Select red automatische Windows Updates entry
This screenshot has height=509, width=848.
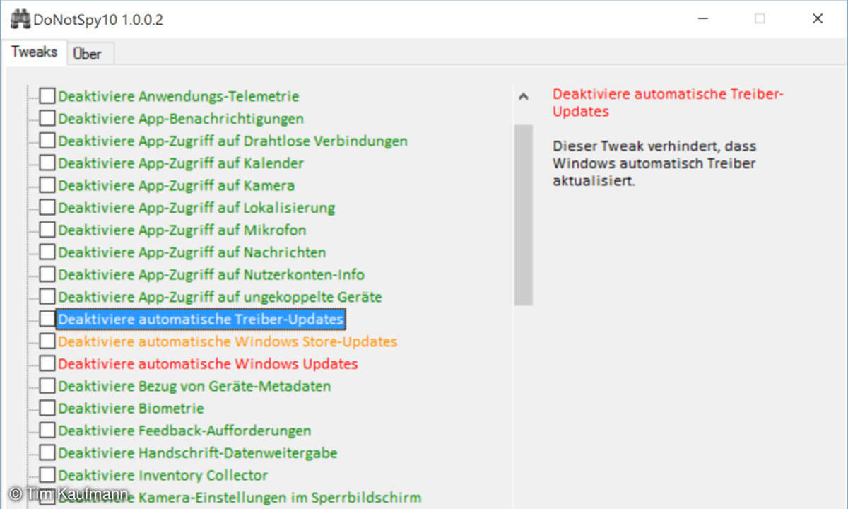coord(208,364)
